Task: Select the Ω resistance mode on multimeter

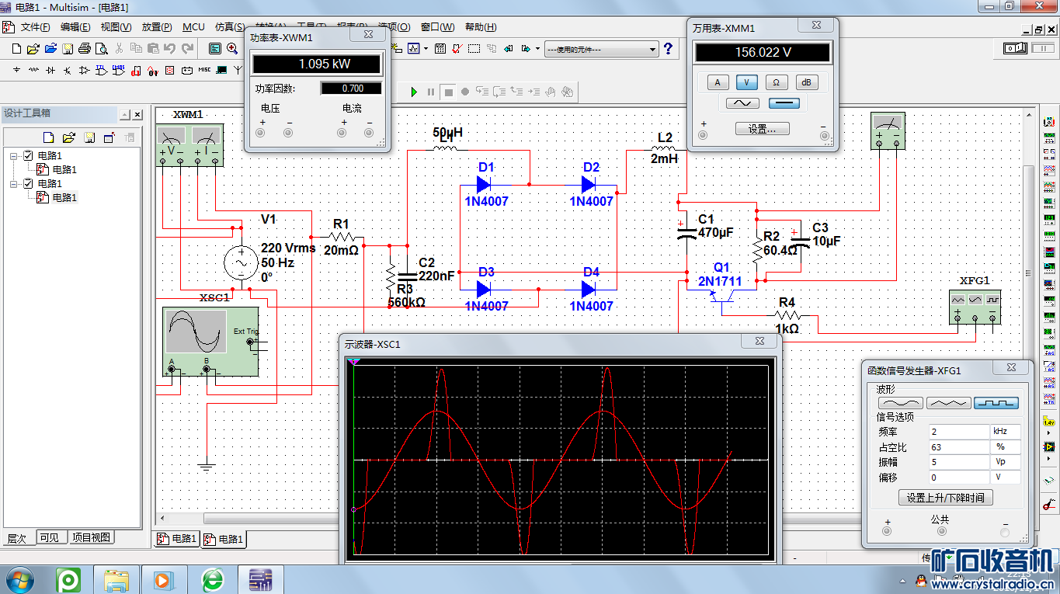Action: 775,82
